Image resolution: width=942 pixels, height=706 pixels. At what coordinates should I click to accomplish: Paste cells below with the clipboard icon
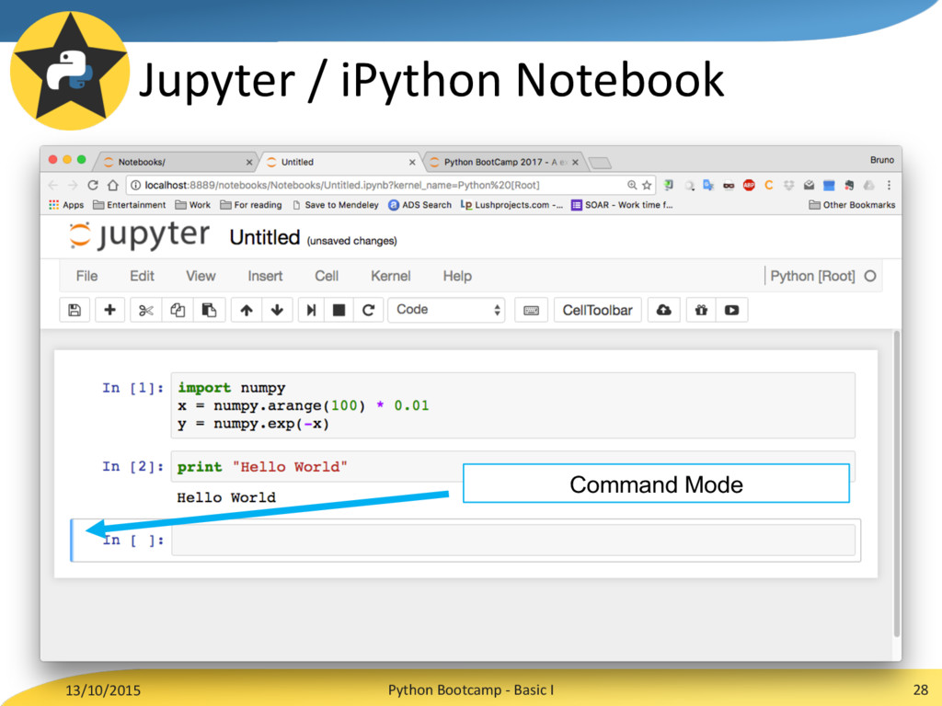click(x=209, y=311)
